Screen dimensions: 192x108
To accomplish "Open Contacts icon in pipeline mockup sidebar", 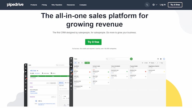I will pyautogui.click(x=71, y=79).
